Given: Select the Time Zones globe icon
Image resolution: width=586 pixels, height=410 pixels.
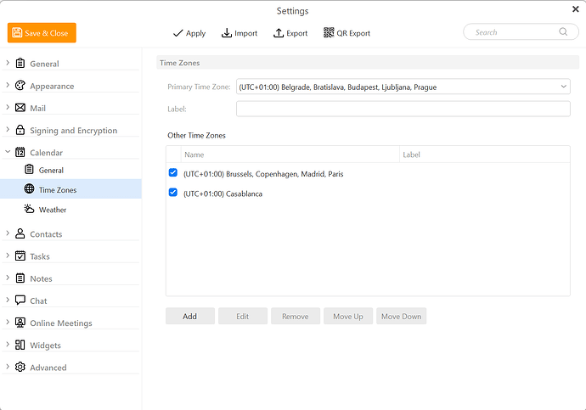Looking at the screenshot, I should tap(30, 190).
